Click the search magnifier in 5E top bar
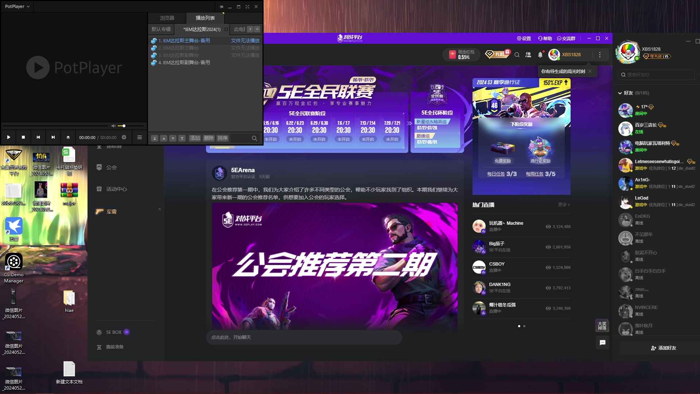 click(x=517, y=55)
